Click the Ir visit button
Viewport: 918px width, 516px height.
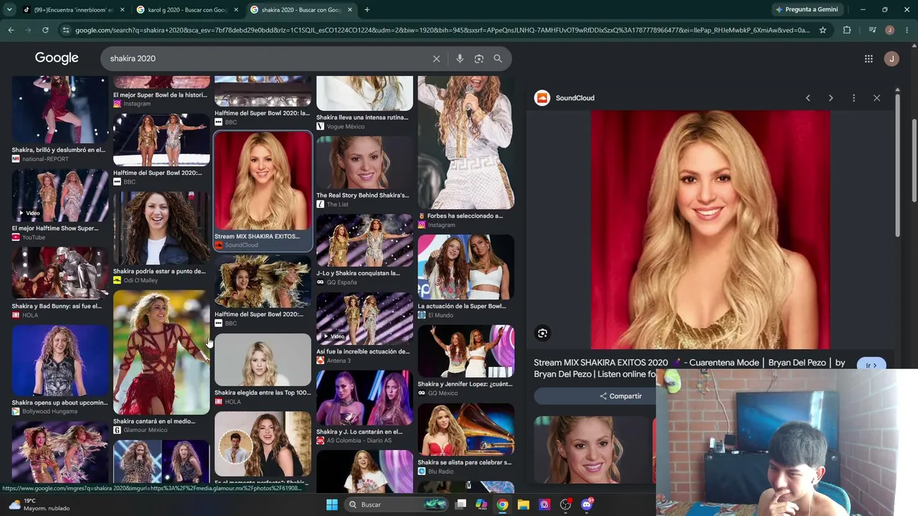(x=871, y=365)
